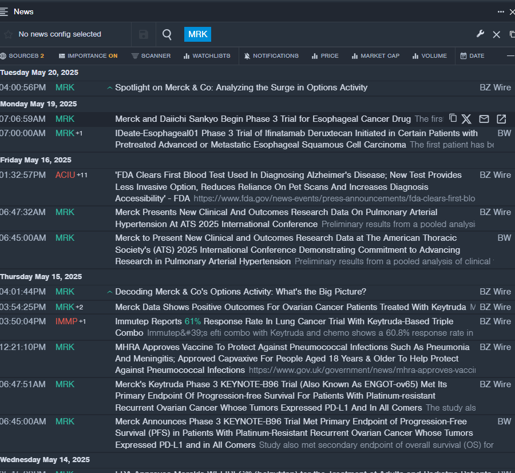Viewport: 515px width, 473px height.
Task: Save the news config with floppy icon
Action: click(x=144, y=34)
